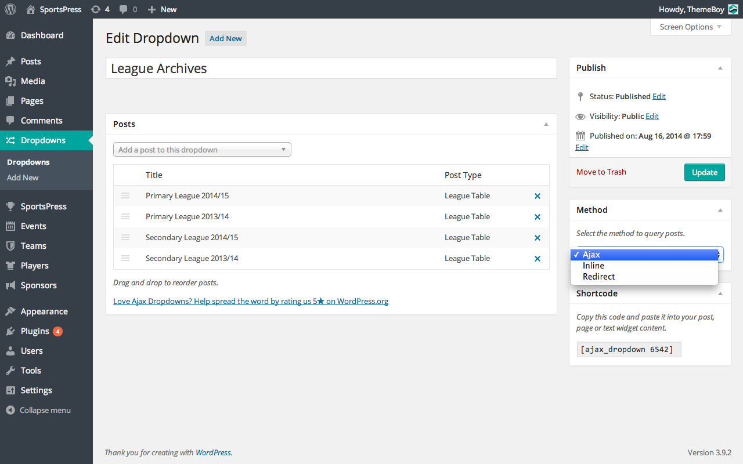Remove Secondary League 2013/14 with its X
Image resolution: width=743 pixels, height=464 pixels.
(538, 259)
